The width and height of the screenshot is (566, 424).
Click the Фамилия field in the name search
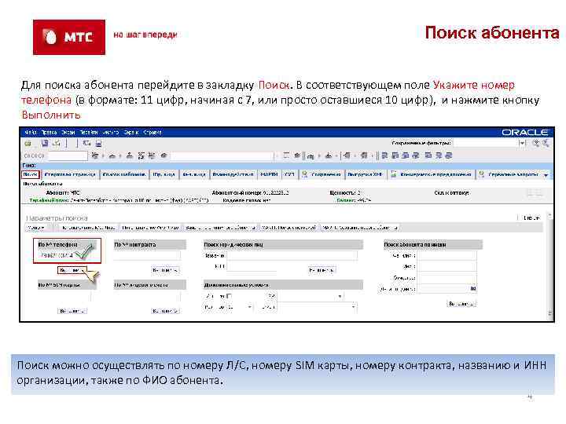tap(447, 255)
